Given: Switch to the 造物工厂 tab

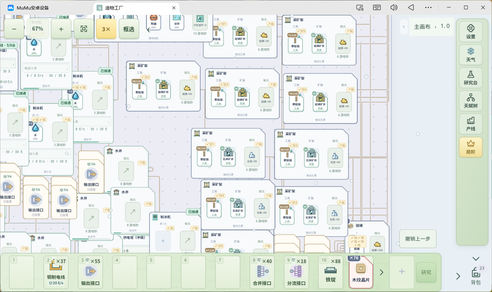Looking at the screenshot, I should coord(136,8).
